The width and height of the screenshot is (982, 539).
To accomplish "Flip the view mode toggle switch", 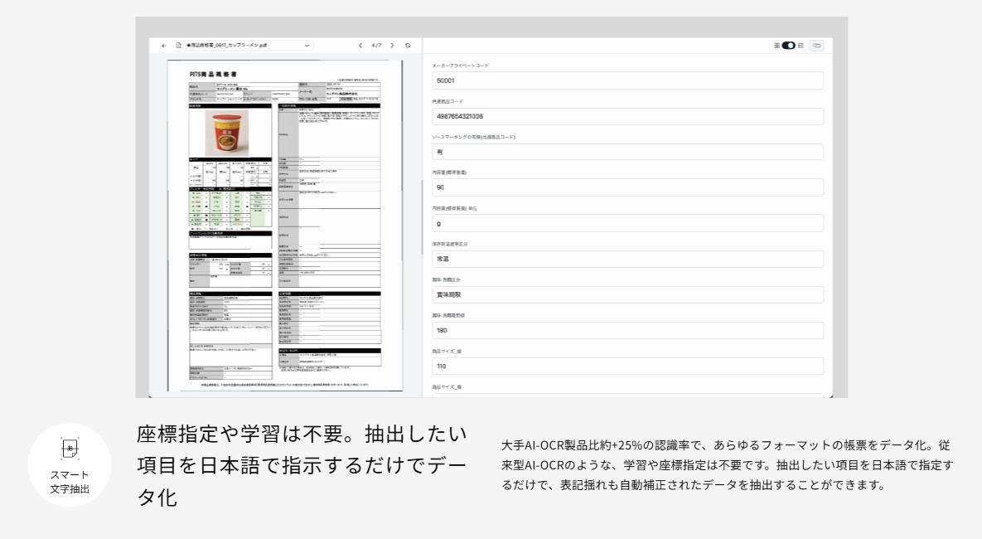I will [x=788, y=46].
